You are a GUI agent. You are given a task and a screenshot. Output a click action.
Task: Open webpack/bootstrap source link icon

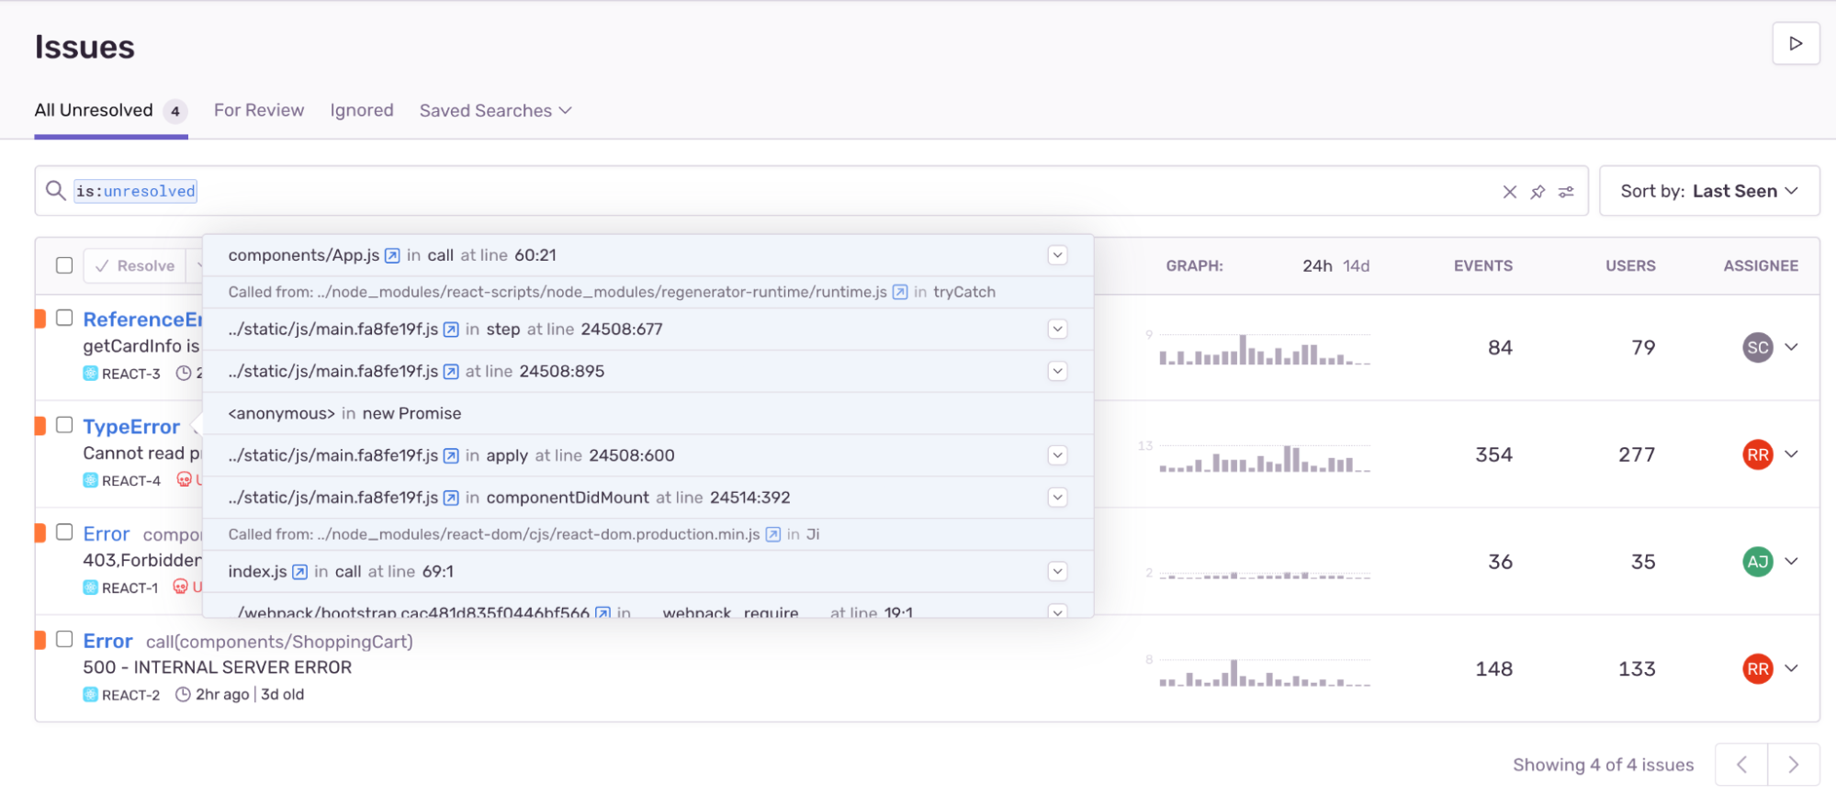[x=603, y=611]
